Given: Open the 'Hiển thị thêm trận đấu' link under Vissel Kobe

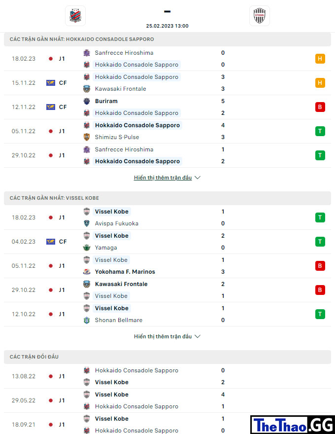Looking at the screenshot, I should 163,336.
